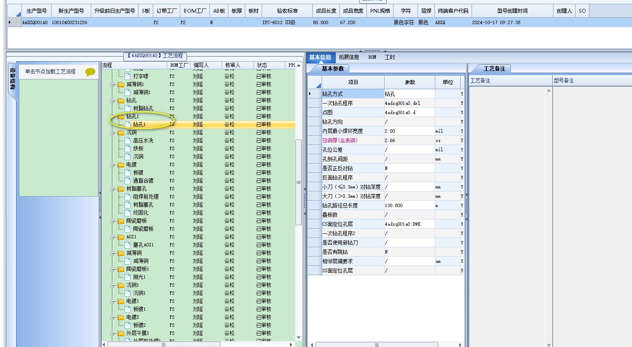Select the 总铜厚(含表铜) parameter label
This screenshot has height=347, width=632.
point(340,140)
